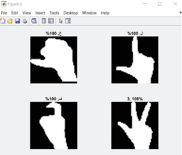Screen dimensions: 182x155
Task: Open the Window menu
Action: click(x=89, y=13)
